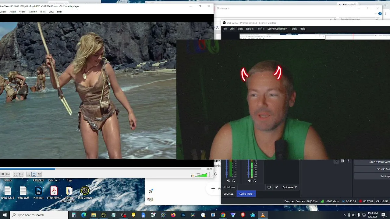
Task: Open VLC extended settings panel
Action: pos(21,174)
